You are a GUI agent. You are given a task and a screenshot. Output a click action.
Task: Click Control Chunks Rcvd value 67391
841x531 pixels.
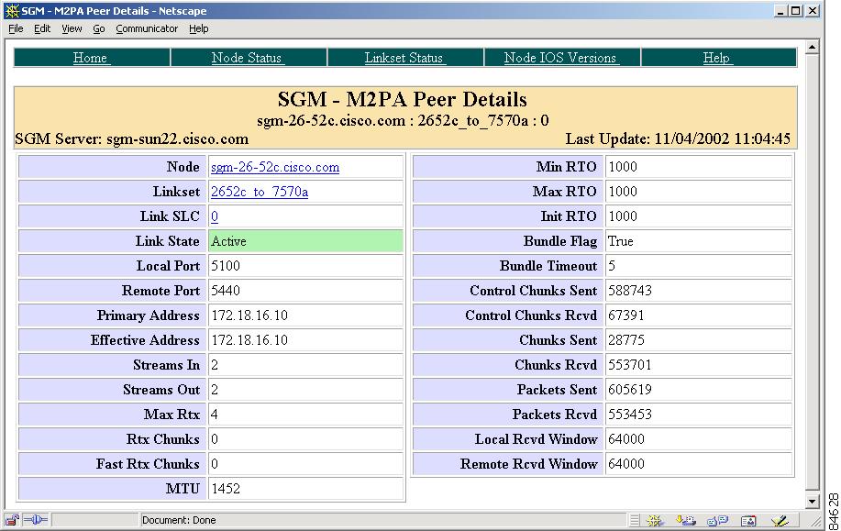[625, 315]
